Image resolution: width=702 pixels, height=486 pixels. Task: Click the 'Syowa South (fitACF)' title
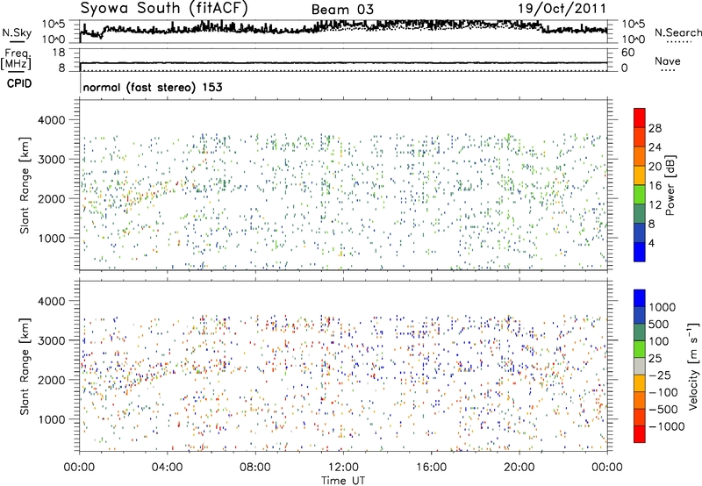click(164, 9)
